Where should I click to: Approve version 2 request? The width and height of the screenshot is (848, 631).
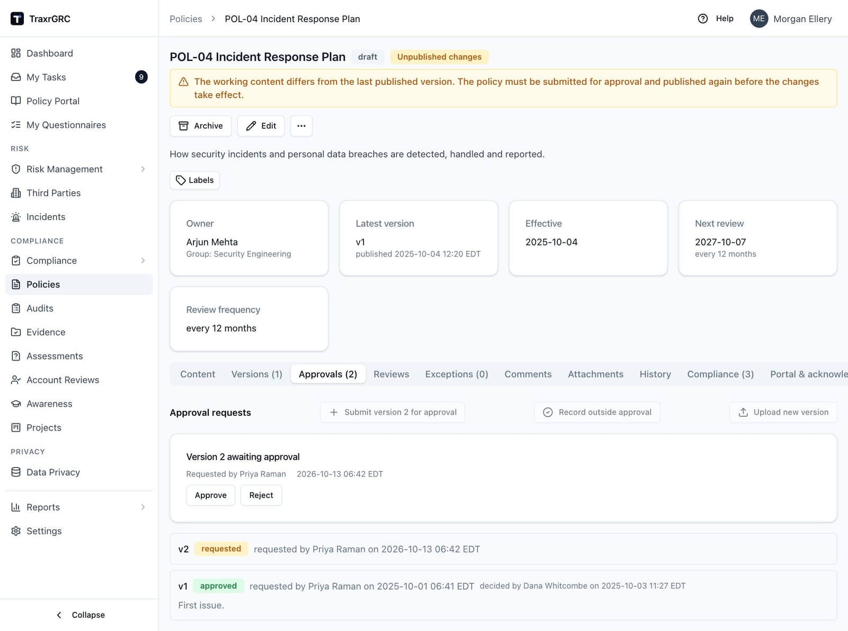click(x=210, y=495)
